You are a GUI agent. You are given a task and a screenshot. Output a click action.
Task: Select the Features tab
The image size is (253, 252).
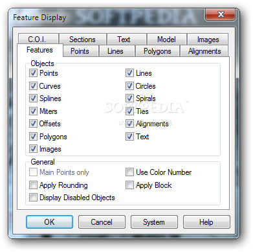coord(40,50)
